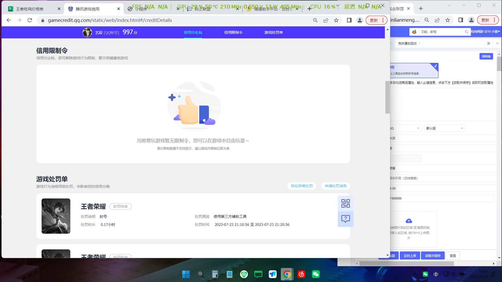Open the 信用分礼包 navigation item

(x=193, y=32)
